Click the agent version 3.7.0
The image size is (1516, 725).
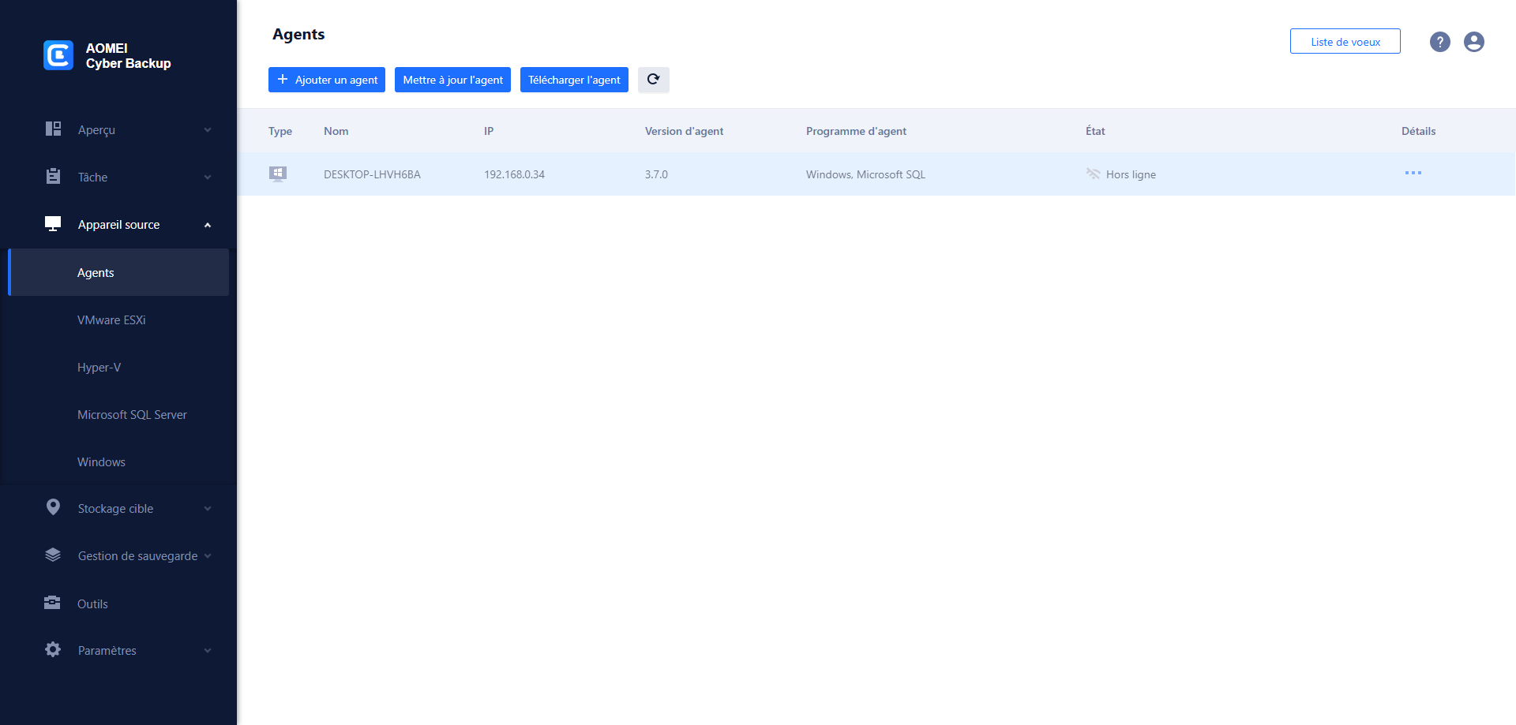pyautogui.click(x=656, y=174)
